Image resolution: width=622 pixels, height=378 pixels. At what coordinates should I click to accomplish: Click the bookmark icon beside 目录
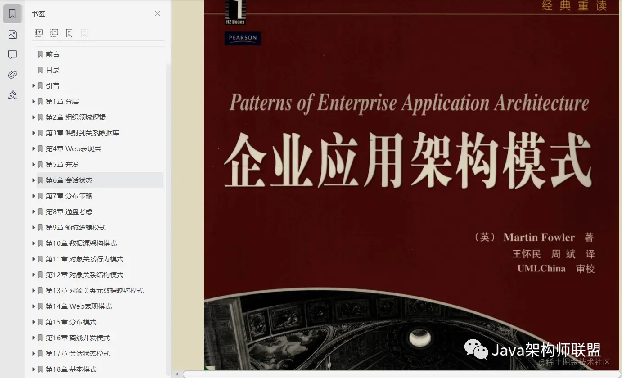(40, 70)
